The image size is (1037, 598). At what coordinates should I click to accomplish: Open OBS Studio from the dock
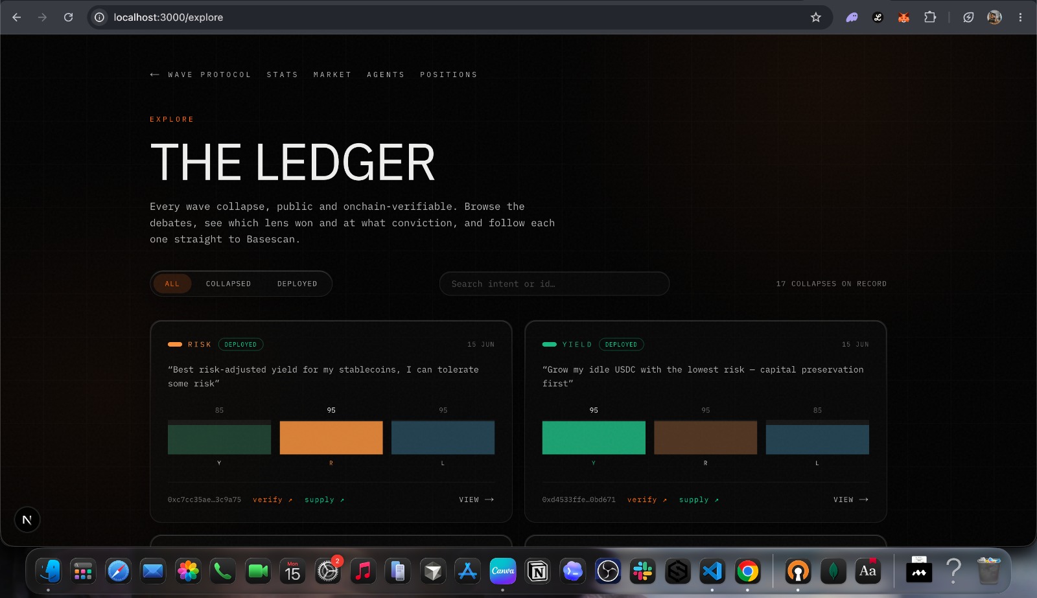point(608,571)
